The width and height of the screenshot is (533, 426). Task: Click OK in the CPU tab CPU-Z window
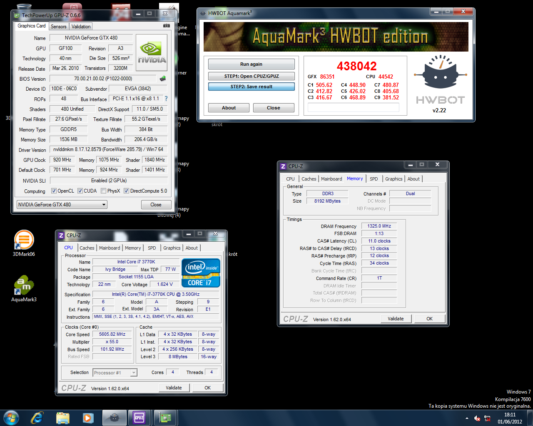[208, 388]
